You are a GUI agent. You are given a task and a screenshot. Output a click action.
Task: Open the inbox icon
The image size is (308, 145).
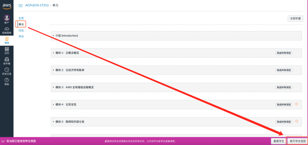click(7, 59)
